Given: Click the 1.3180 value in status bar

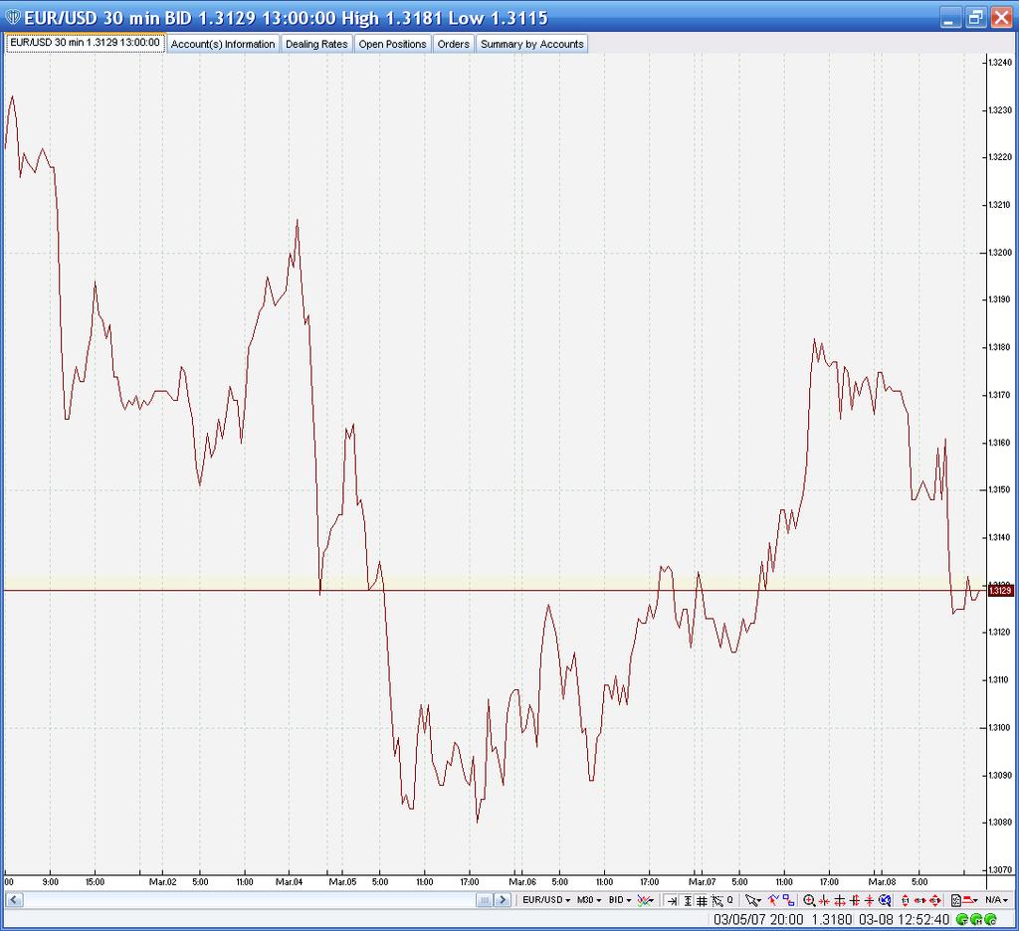Looking at the screenshot, I should (x=831, y=919).
